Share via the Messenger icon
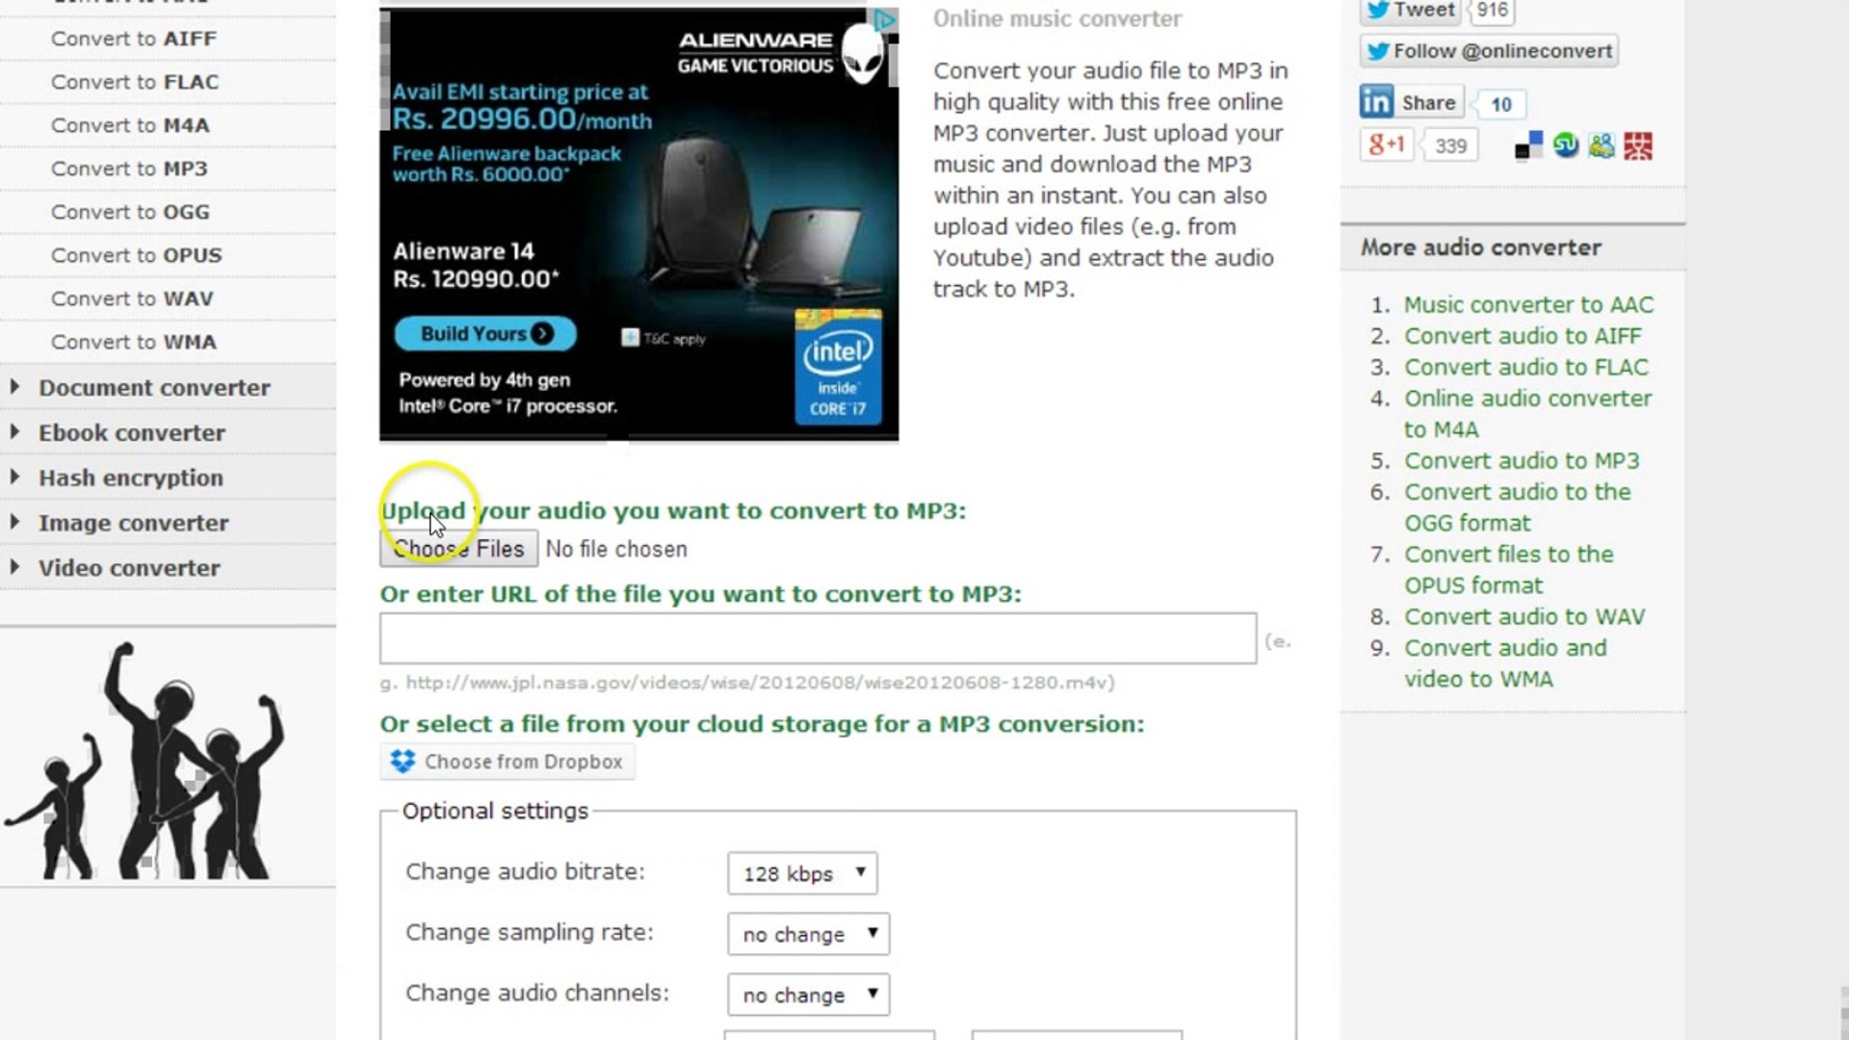The height and width of the screenshot is (1040, 1849). [1601, 144]
